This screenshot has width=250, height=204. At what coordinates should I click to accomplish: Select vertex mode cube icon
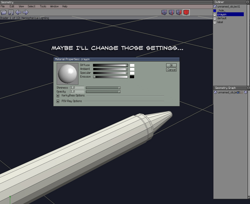[164, 12]
